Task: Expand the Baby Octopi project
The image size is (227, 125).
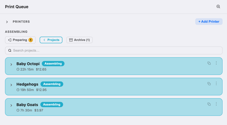Action: click(x=11, y=64)
